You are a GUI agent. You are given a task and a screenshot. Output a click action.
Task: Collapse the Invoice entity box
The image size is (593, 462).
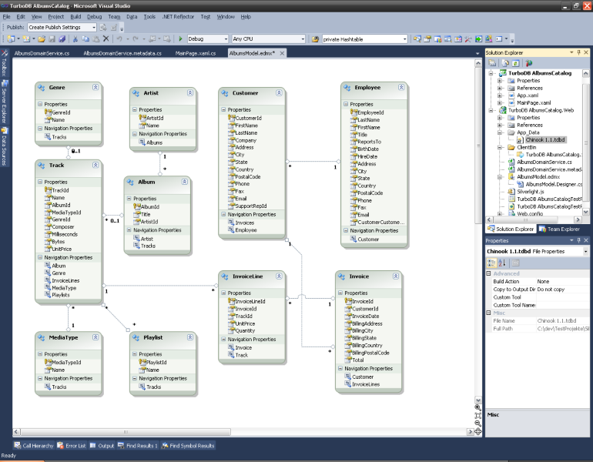coord(395,276)
